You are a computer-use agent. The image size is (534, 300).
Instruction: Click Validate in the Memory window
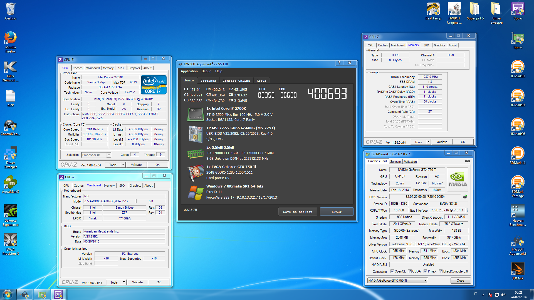point(442,142)
